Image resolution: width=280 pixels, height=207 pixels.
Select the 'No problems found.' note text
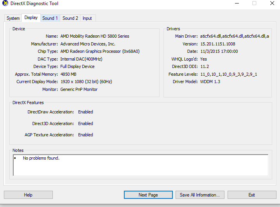coord(41,158)
